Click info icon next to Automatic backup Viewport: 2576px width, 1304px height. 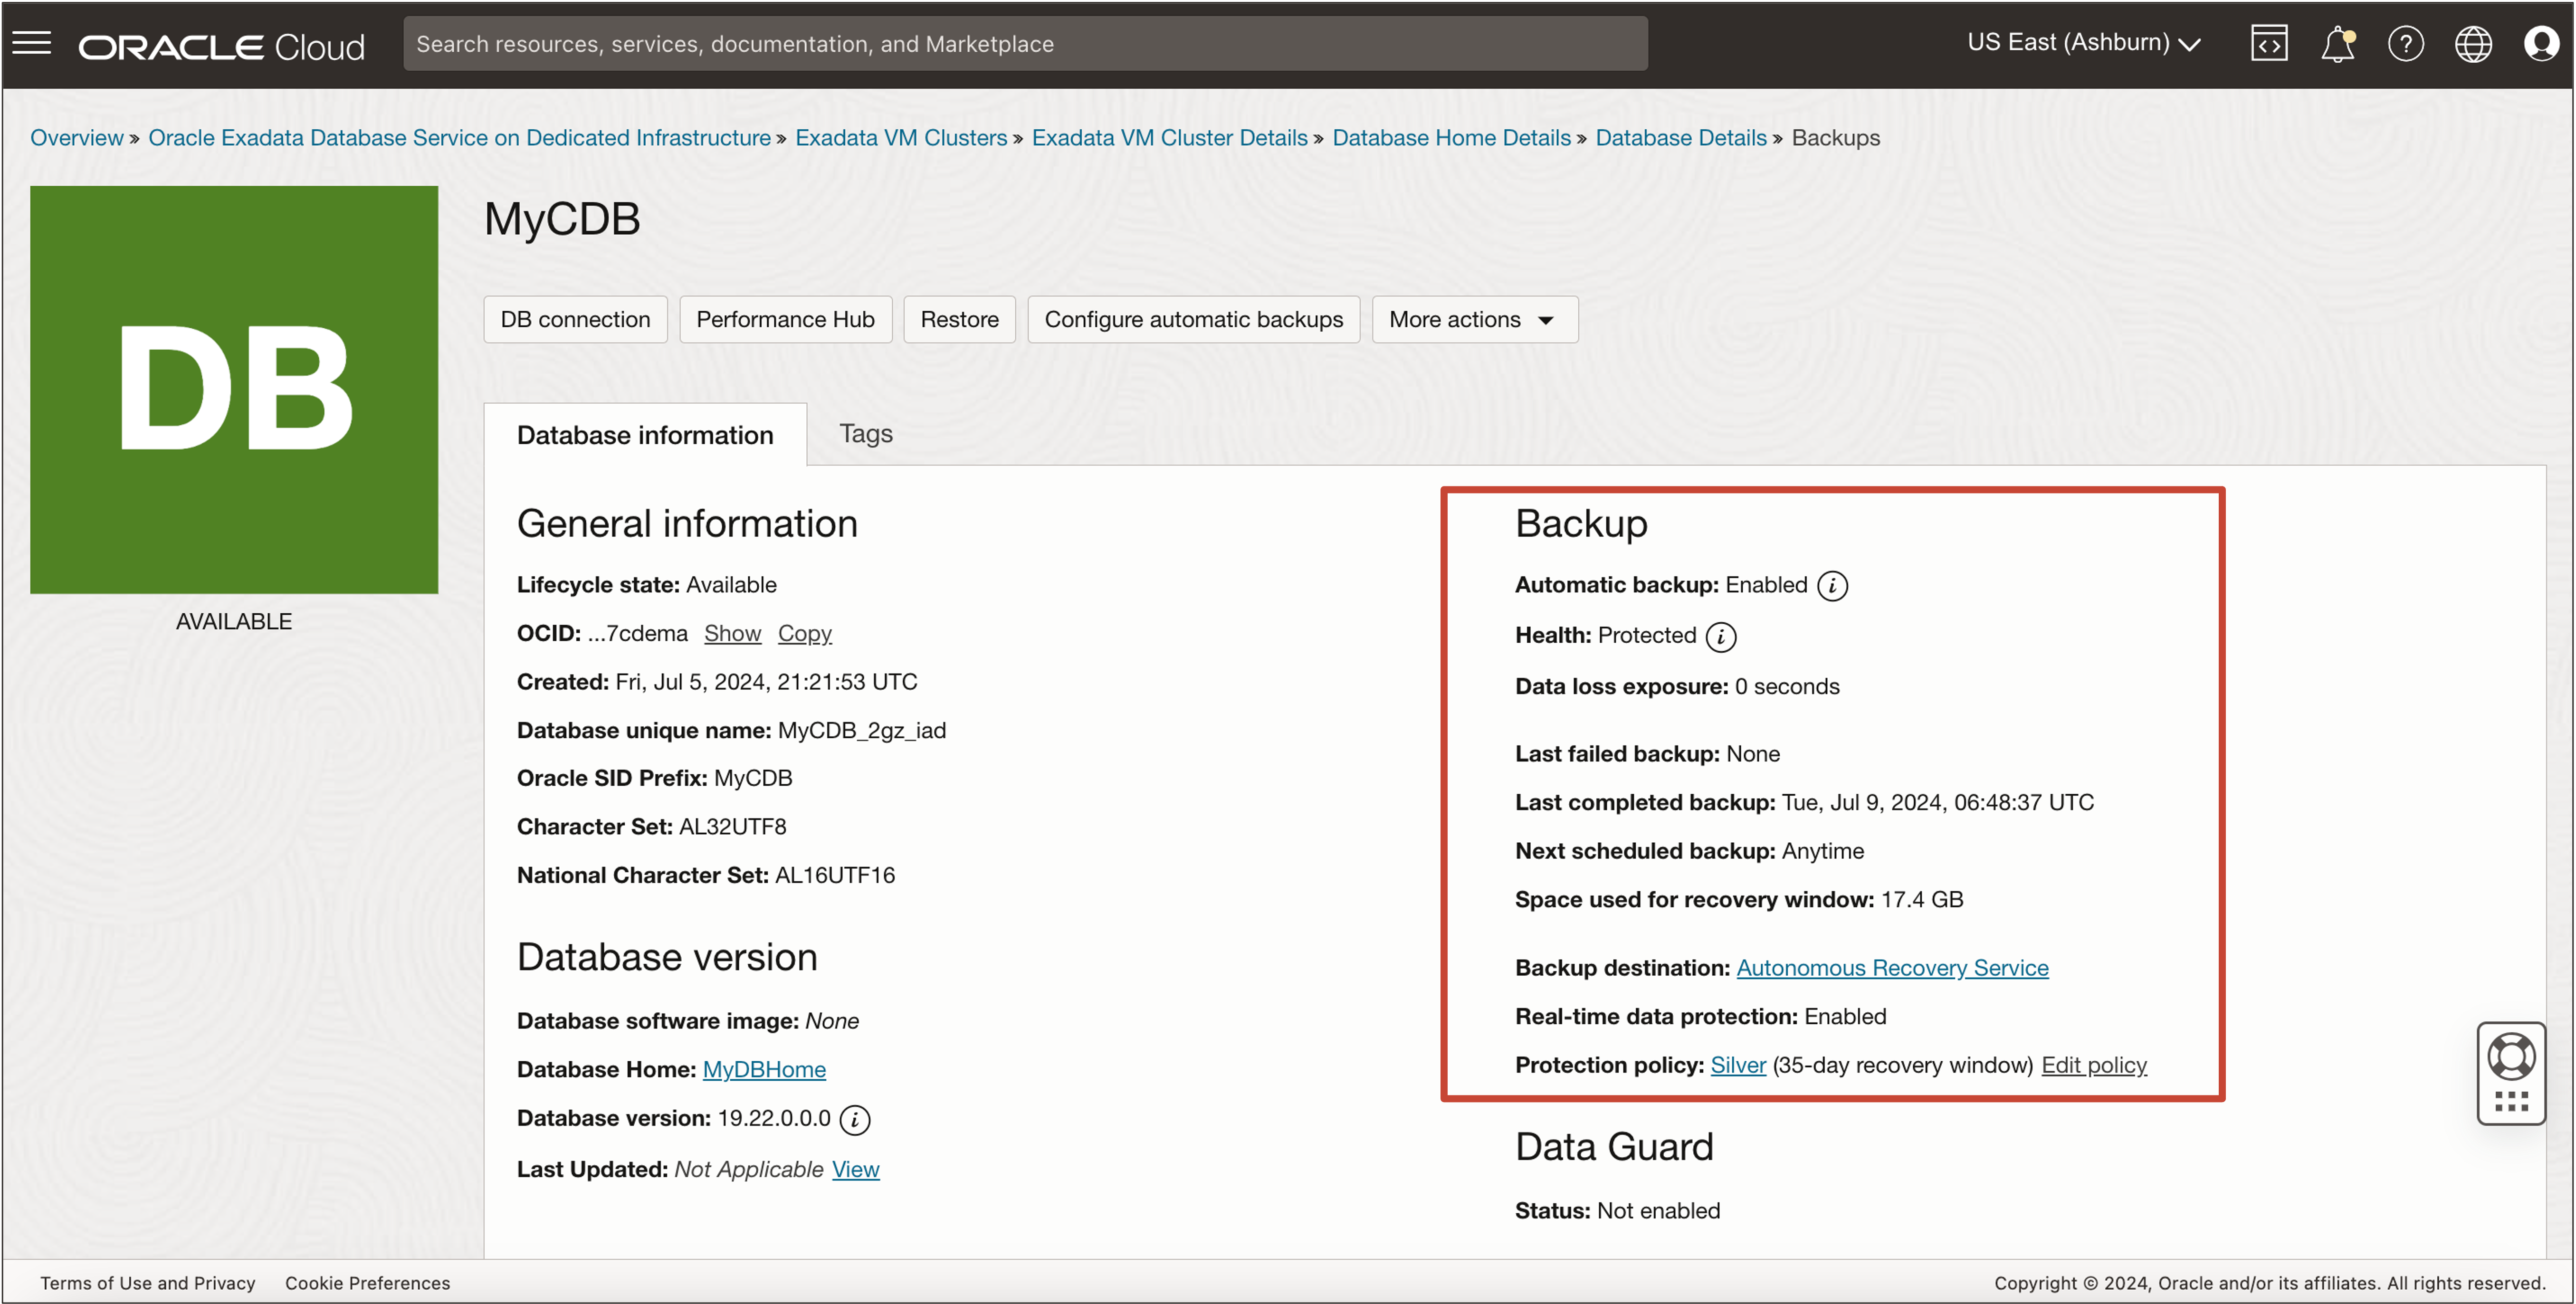(1832, 586)
